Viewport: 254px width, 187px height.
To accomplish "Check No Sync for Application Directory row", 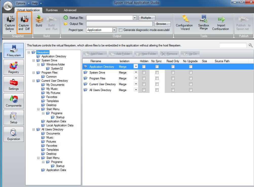I will (157, 67).
